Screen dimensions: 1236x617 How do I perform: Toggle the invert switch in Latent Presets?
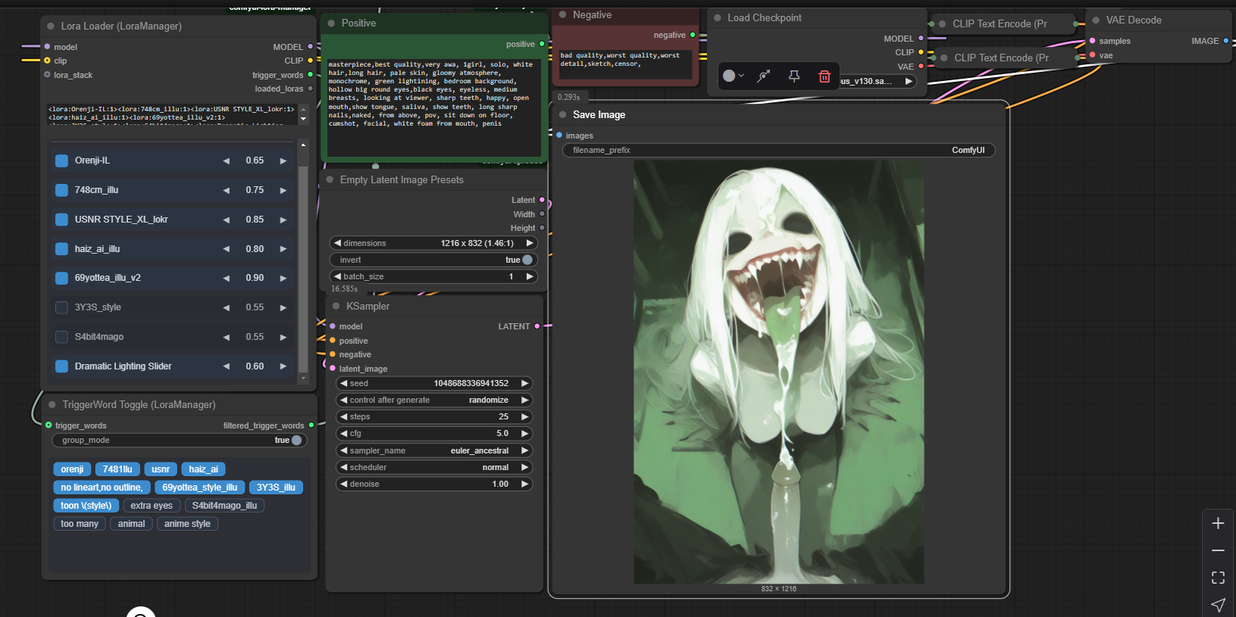527,260
